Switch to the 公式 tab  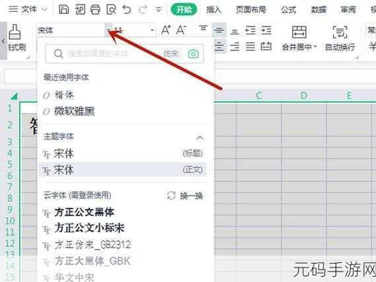tap(289, 10)
